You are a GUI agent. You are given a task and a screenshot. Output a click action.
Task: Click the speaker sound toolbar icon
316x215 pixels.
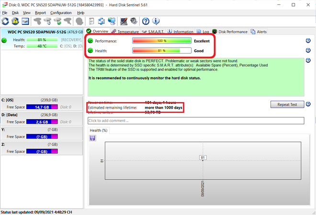(133, 21)
